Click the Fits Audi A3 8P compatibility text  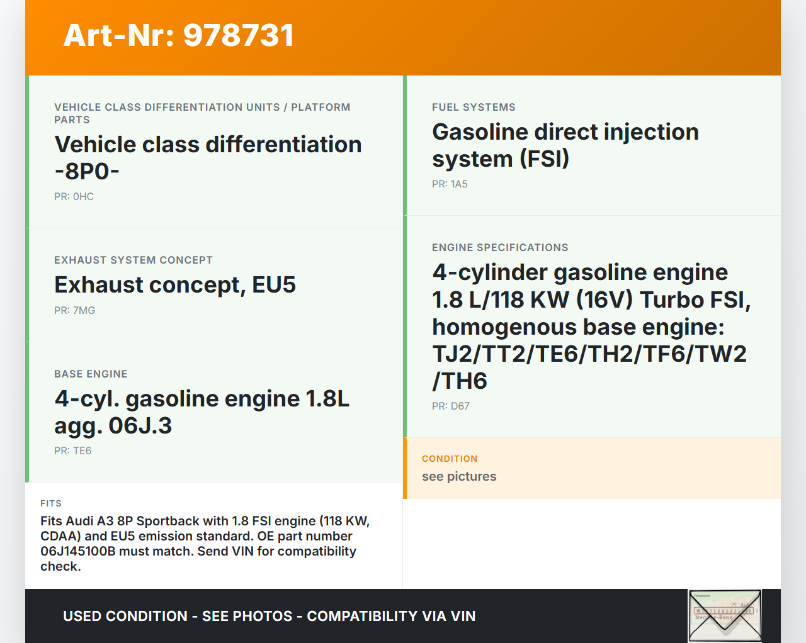point(205,543)
